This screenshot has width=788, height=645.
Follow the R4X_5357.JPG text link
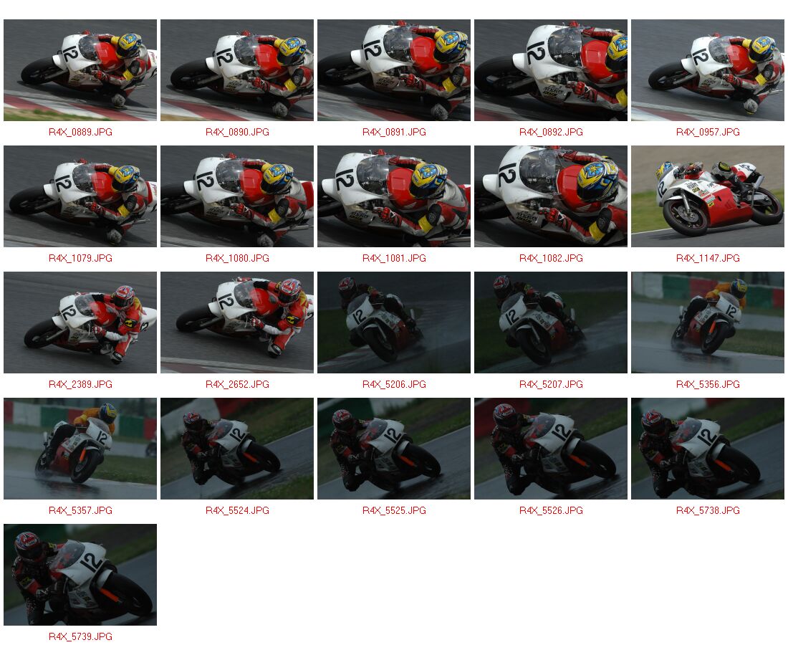coord(80,511)
